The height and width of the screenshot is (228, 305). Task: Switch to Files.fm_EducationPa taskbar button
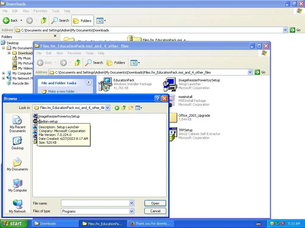point(103,224)
